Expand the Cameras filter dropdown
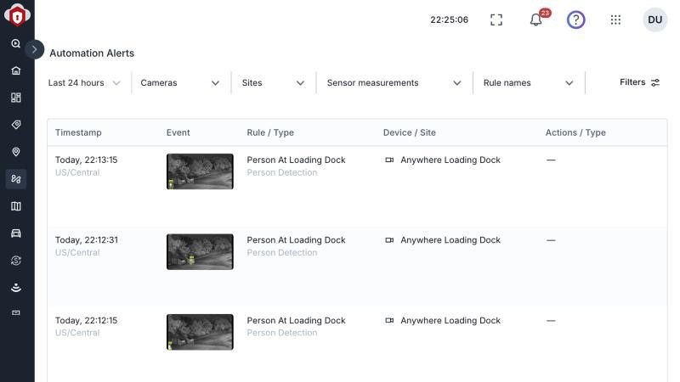 [180, 82]
